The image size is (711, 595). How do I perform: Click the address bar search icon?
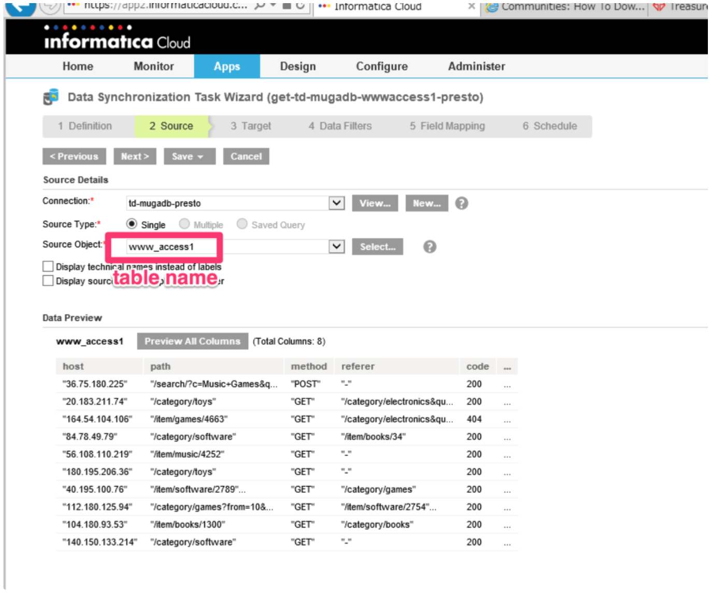260,6
